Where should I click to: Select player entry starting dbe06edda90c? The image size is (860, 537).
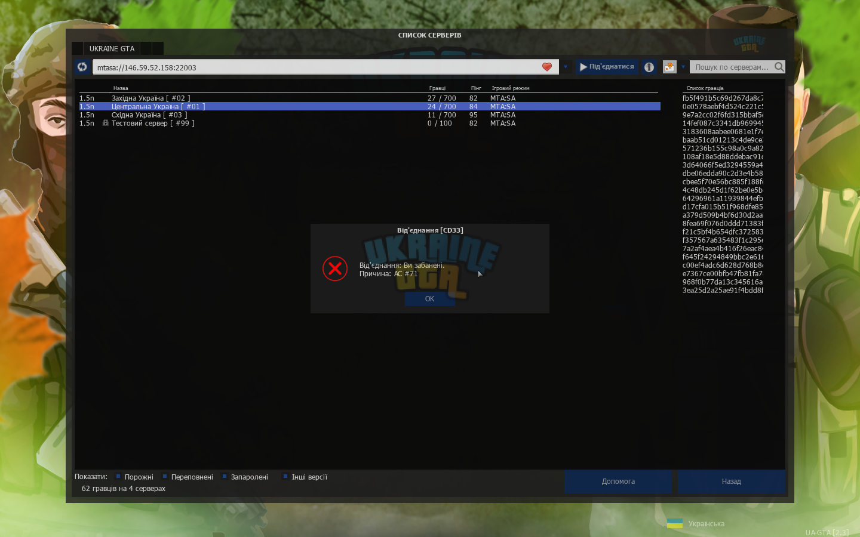(x=723, y=173)
